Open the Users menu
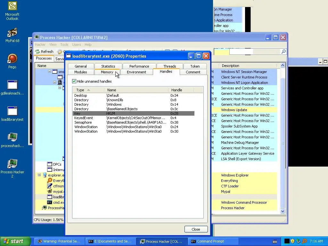Image resolution: width=328 pixels, height=246 pixels. pyautogui.click(x=76, y=44)
